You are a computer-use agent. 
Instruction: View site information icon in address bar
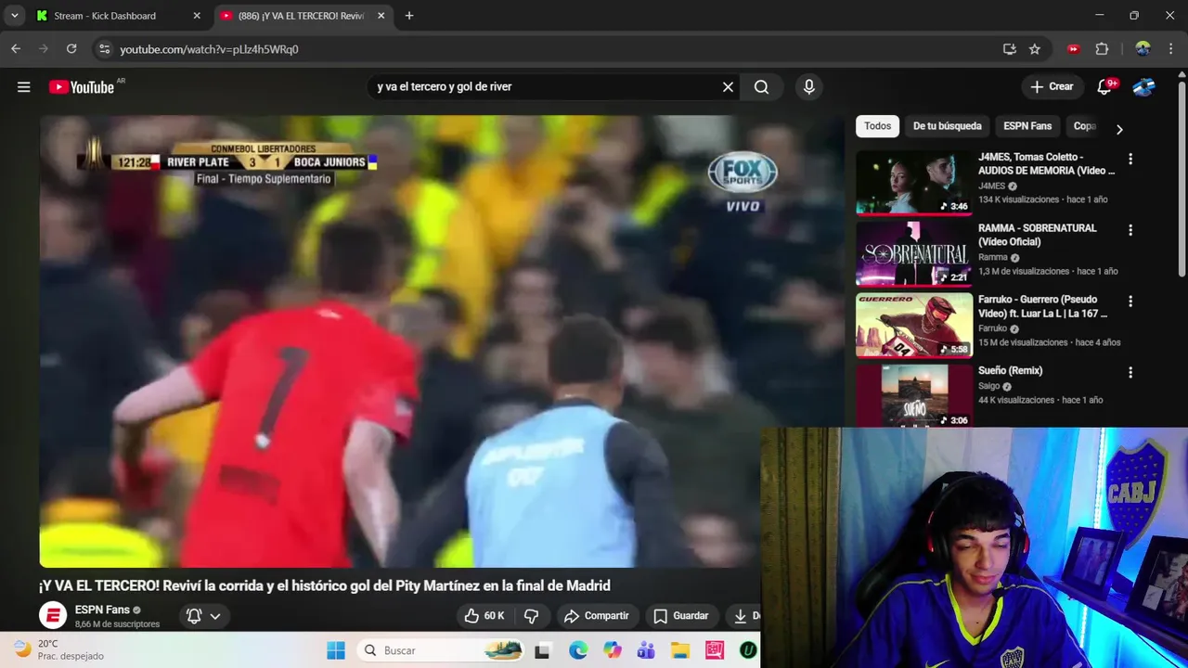coord(104,49)
